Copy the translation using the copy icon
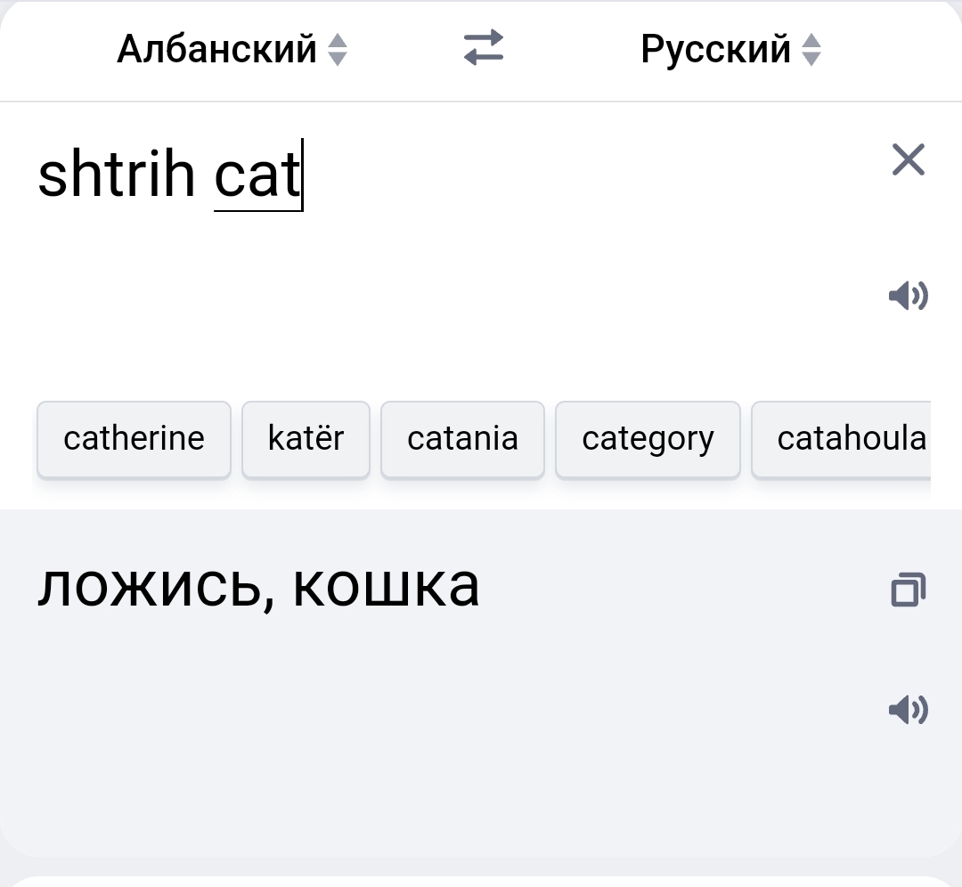 click(x=908, y=589)
